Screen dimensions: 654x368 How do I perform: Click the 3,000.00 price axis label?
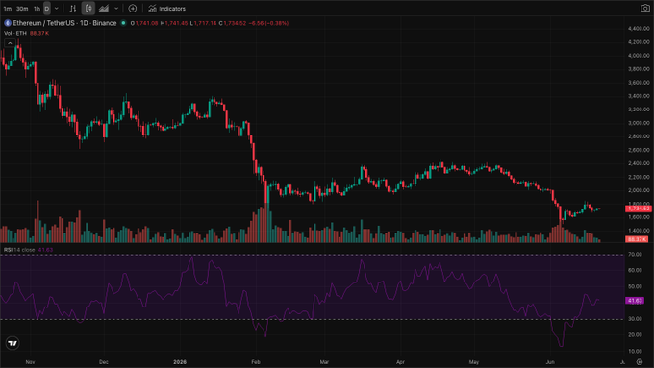click(639, 123)
